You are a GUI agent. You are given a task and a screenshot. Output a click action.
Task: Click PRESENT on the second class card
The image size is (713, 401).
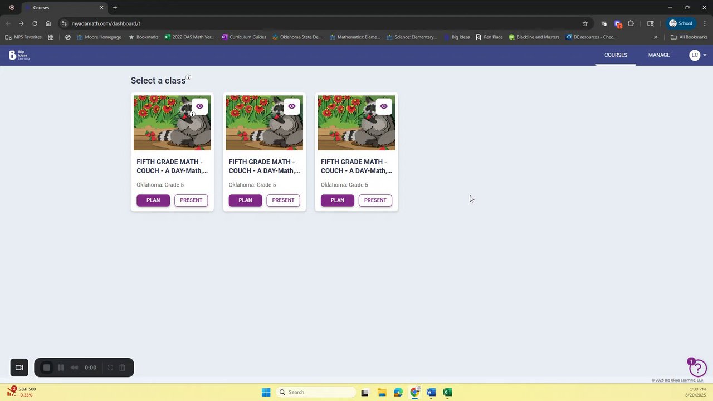(283, 200)
